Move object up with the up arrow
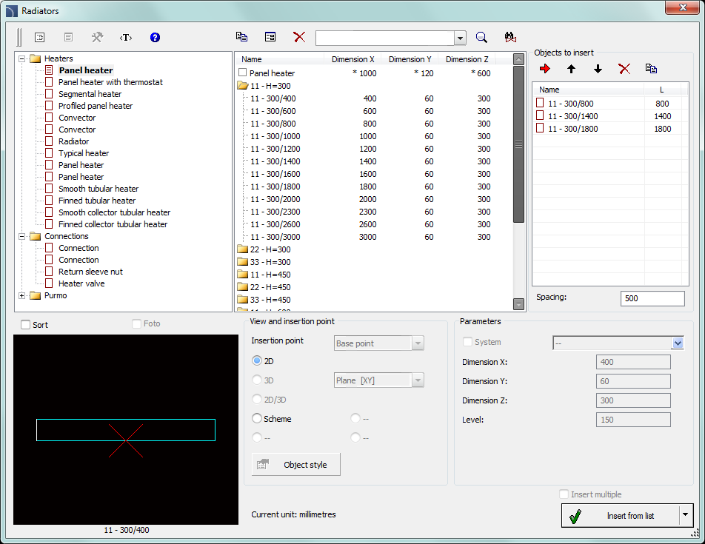 pos(571,69)
